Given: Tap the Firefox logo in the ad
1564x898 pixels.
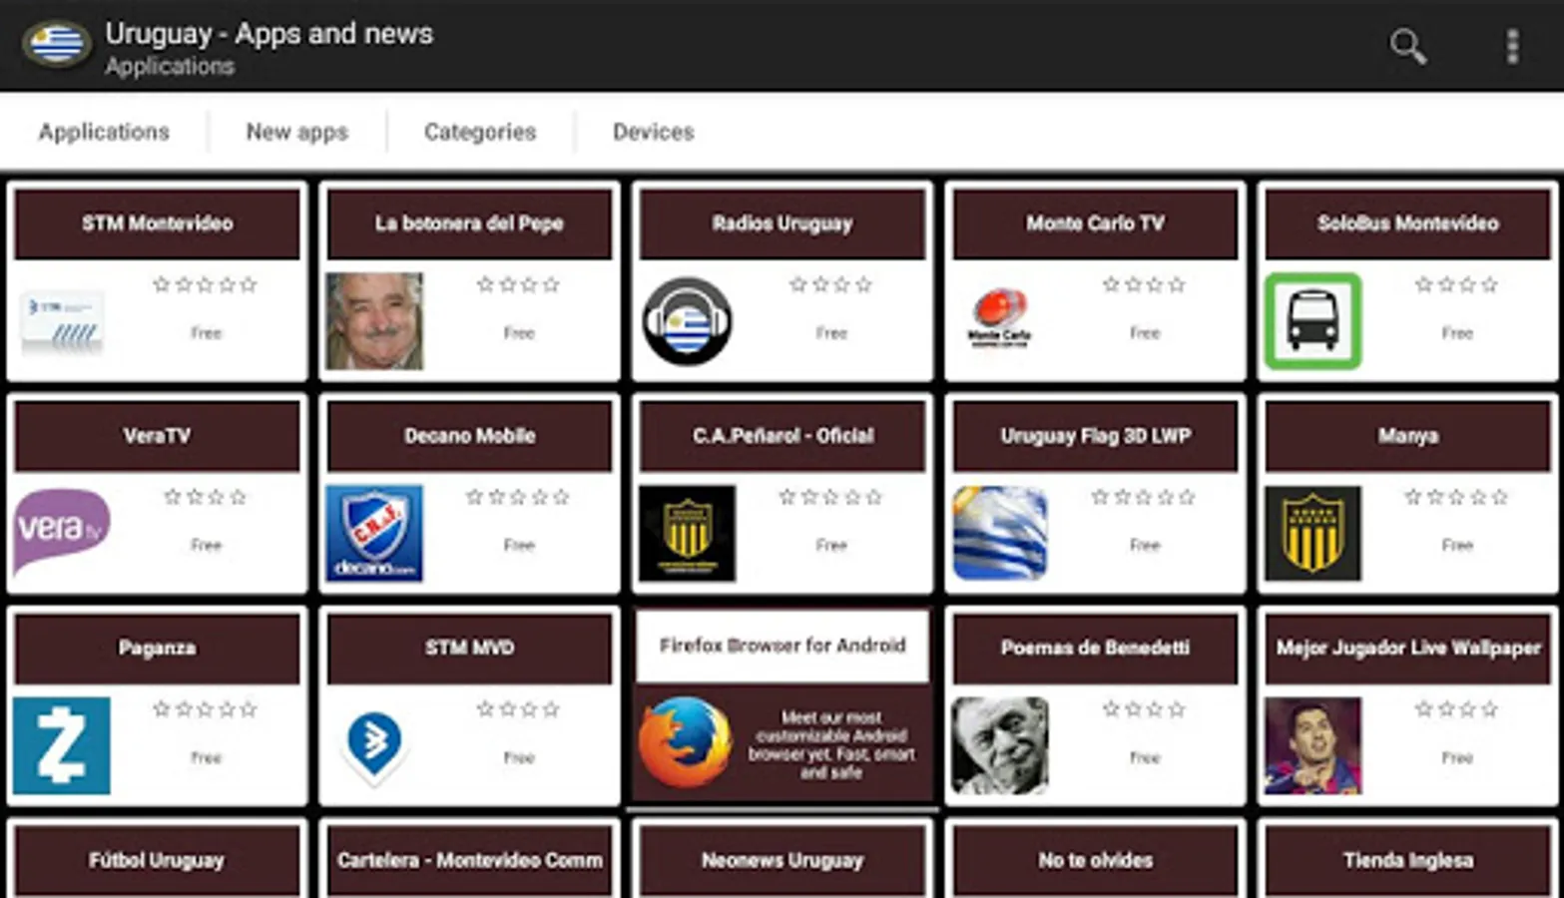Looking at the screenshot, I should point(685,743).
